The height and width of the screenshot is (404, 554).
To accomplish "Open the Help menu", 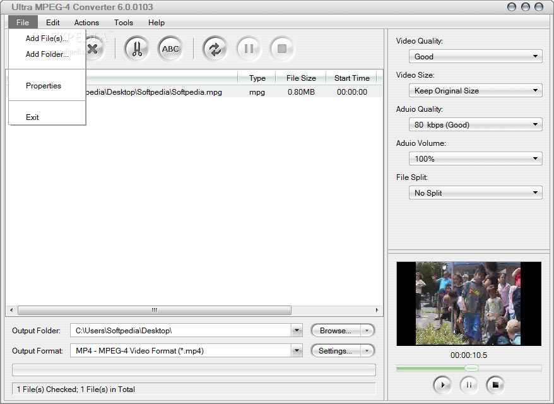I will pos(156,23).
